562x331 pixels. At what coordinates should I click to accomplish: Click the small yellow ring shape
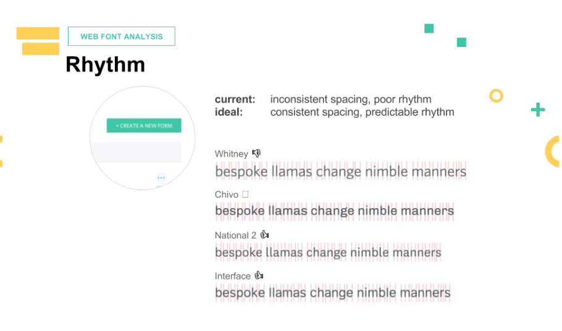pos(496,96)
